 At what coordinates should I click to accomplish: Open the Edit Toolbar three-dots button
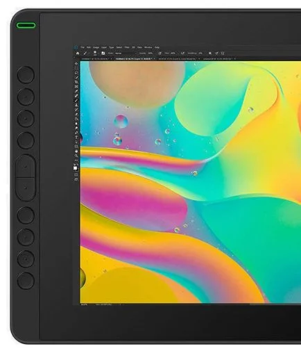76,161
